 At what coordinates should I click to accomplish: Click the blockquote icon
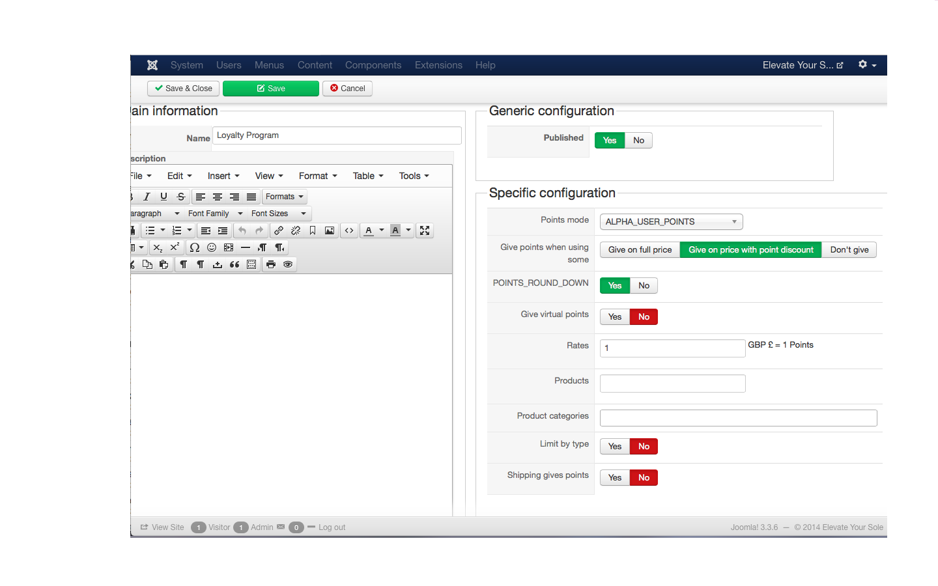click(x=234, y=264)
